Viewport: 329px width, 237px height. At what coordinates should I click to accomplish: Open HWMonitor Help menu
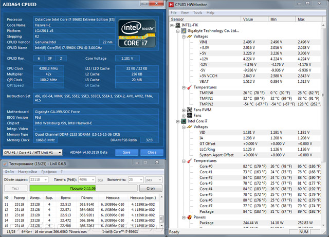click(210, 12)
